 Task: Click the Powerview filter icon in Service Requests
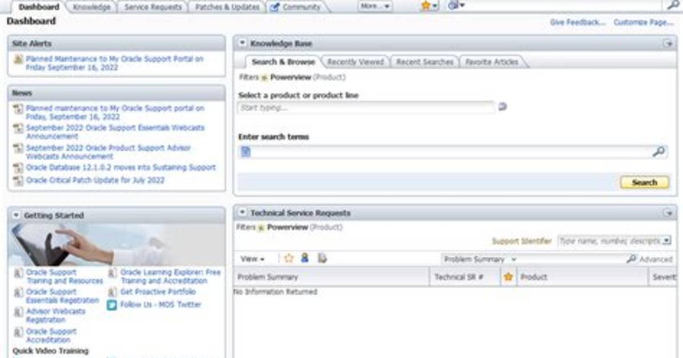click(261, 228)
